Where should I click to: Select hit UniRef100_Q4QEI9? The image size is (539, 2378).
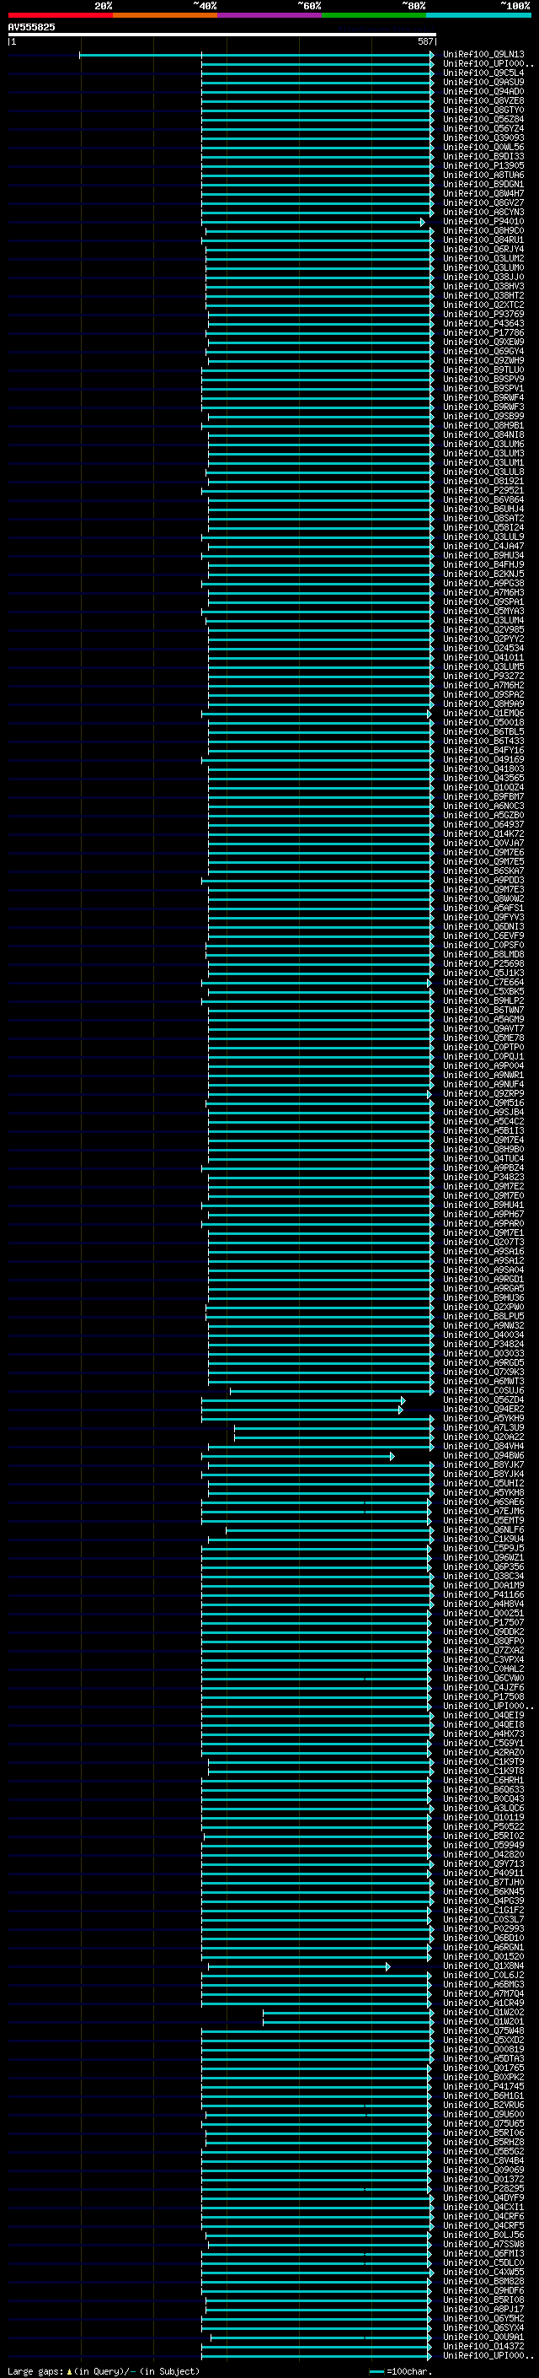(483, 1715)
